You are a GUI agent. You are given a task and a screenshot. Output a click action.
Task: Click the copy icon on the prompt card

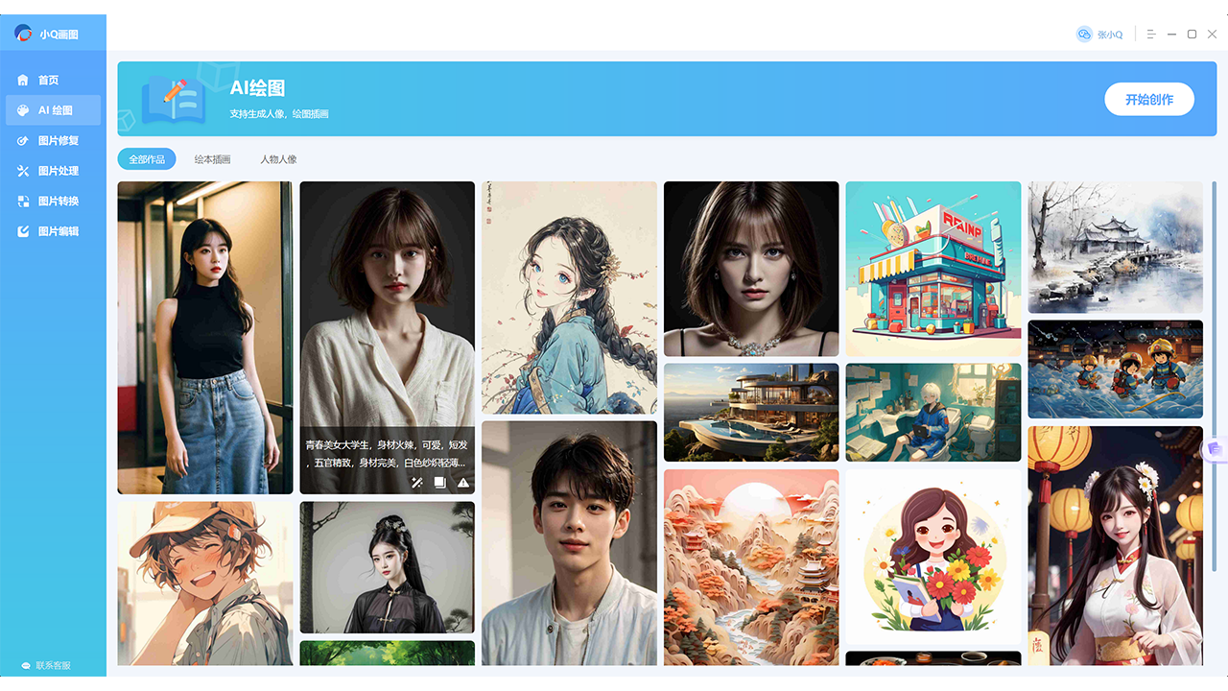click(x=439, y=483)
